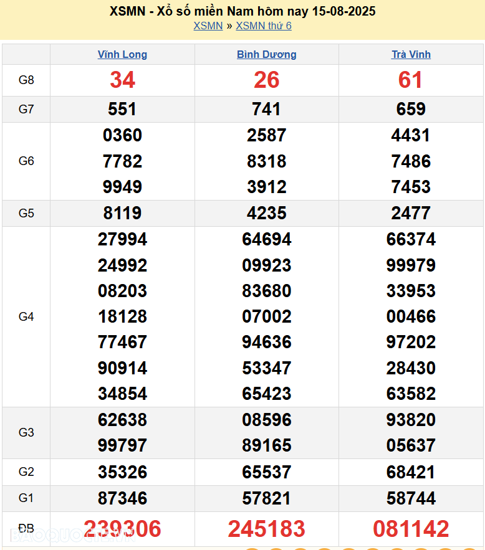Select Vĩnh Long special prize 239306
485x550 pixels.
pyautogui.click(x=122, y=529)
